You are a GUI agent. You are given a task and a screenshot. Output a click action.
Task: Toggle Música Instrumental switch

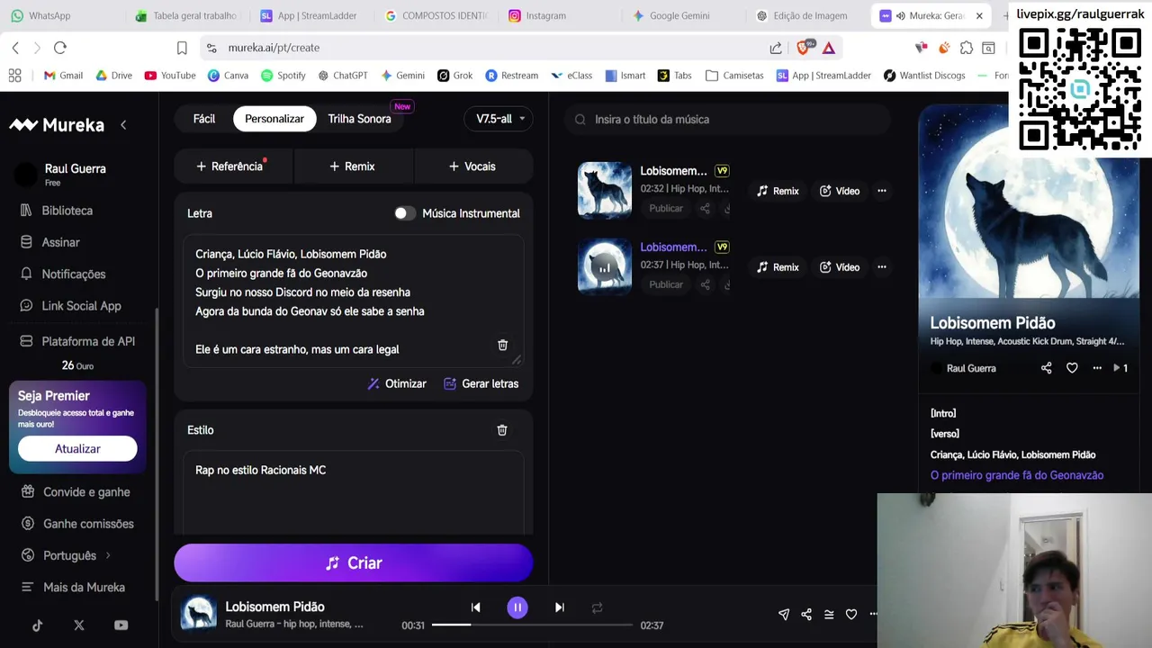[x=405, y=213]
